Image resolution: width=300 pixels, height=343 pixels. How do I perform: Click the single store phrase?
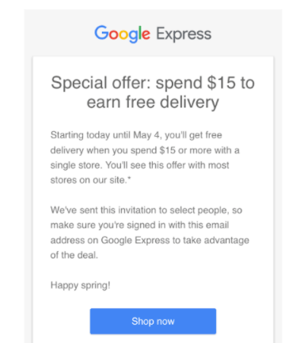click(76, 165)
